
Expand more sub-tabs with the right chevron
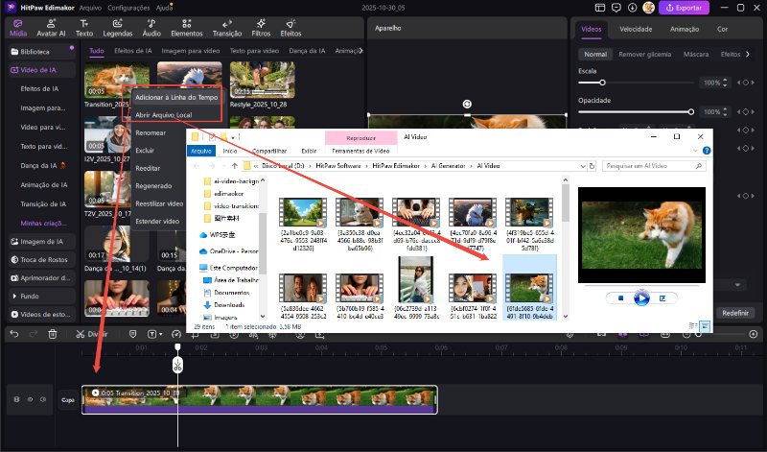click(748, 55)
